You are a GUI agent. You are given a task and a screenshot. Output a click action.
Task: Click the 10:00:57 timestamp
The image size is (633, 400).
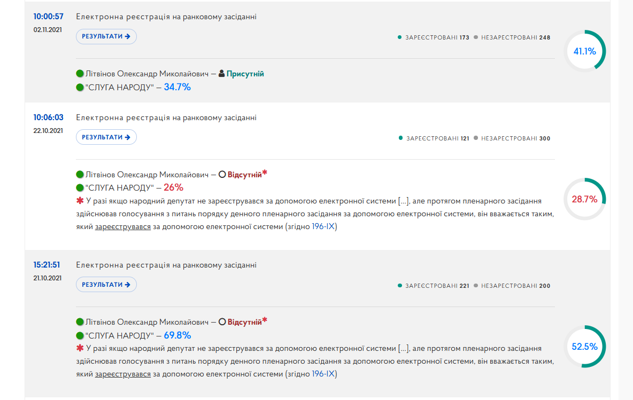[x=49, y=17]
